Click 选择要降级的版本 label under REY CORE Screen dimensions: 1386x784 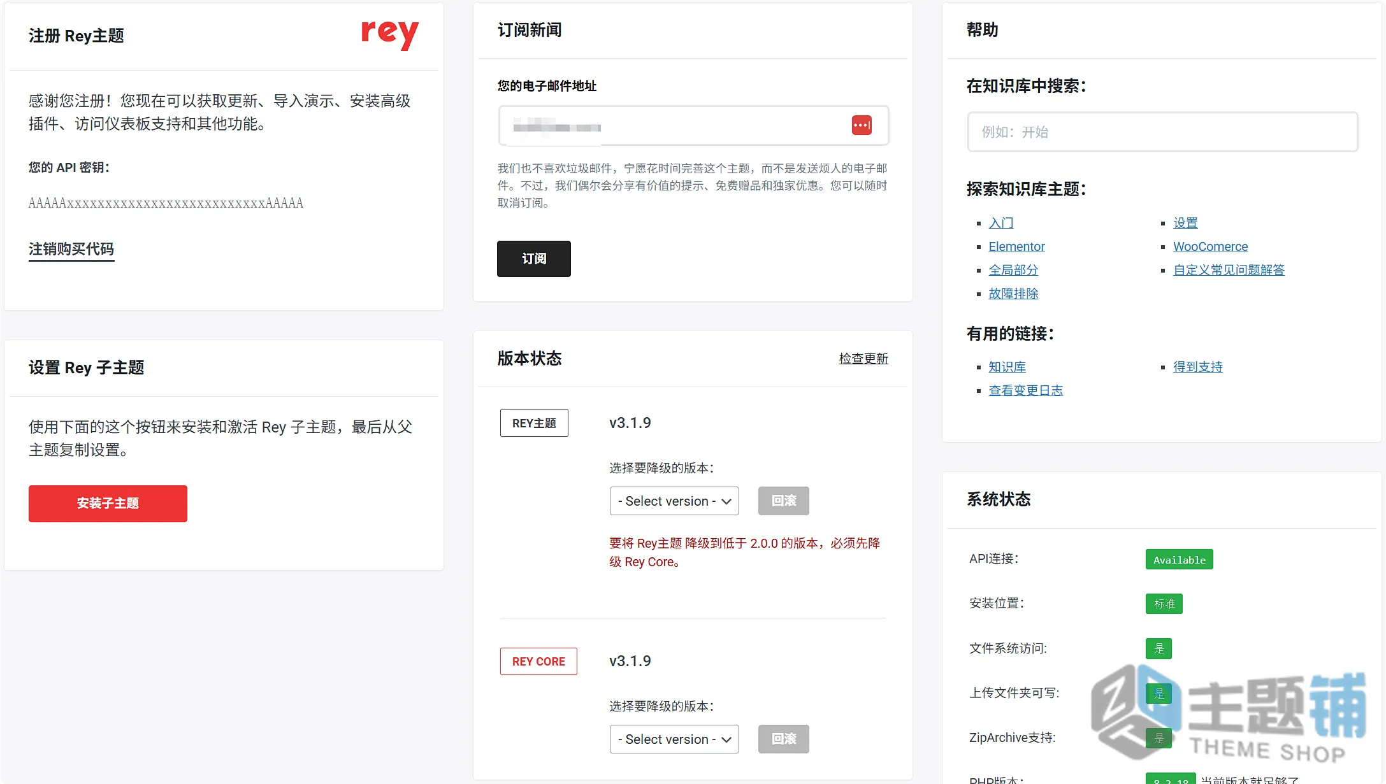661,706
